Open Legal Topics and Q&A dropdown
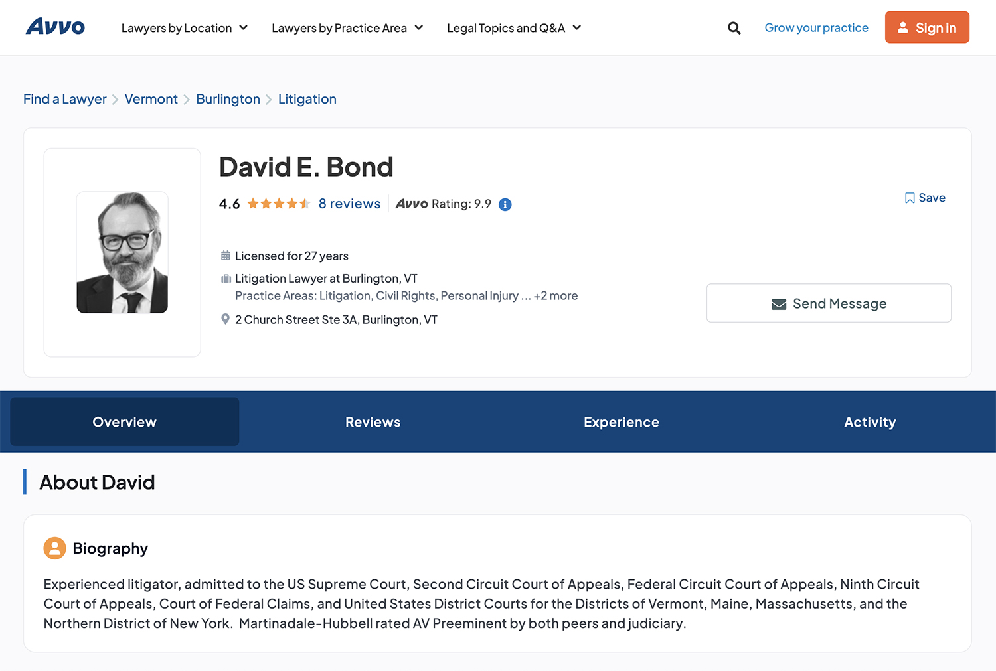 pyautogui.click(x=513, y=28)
